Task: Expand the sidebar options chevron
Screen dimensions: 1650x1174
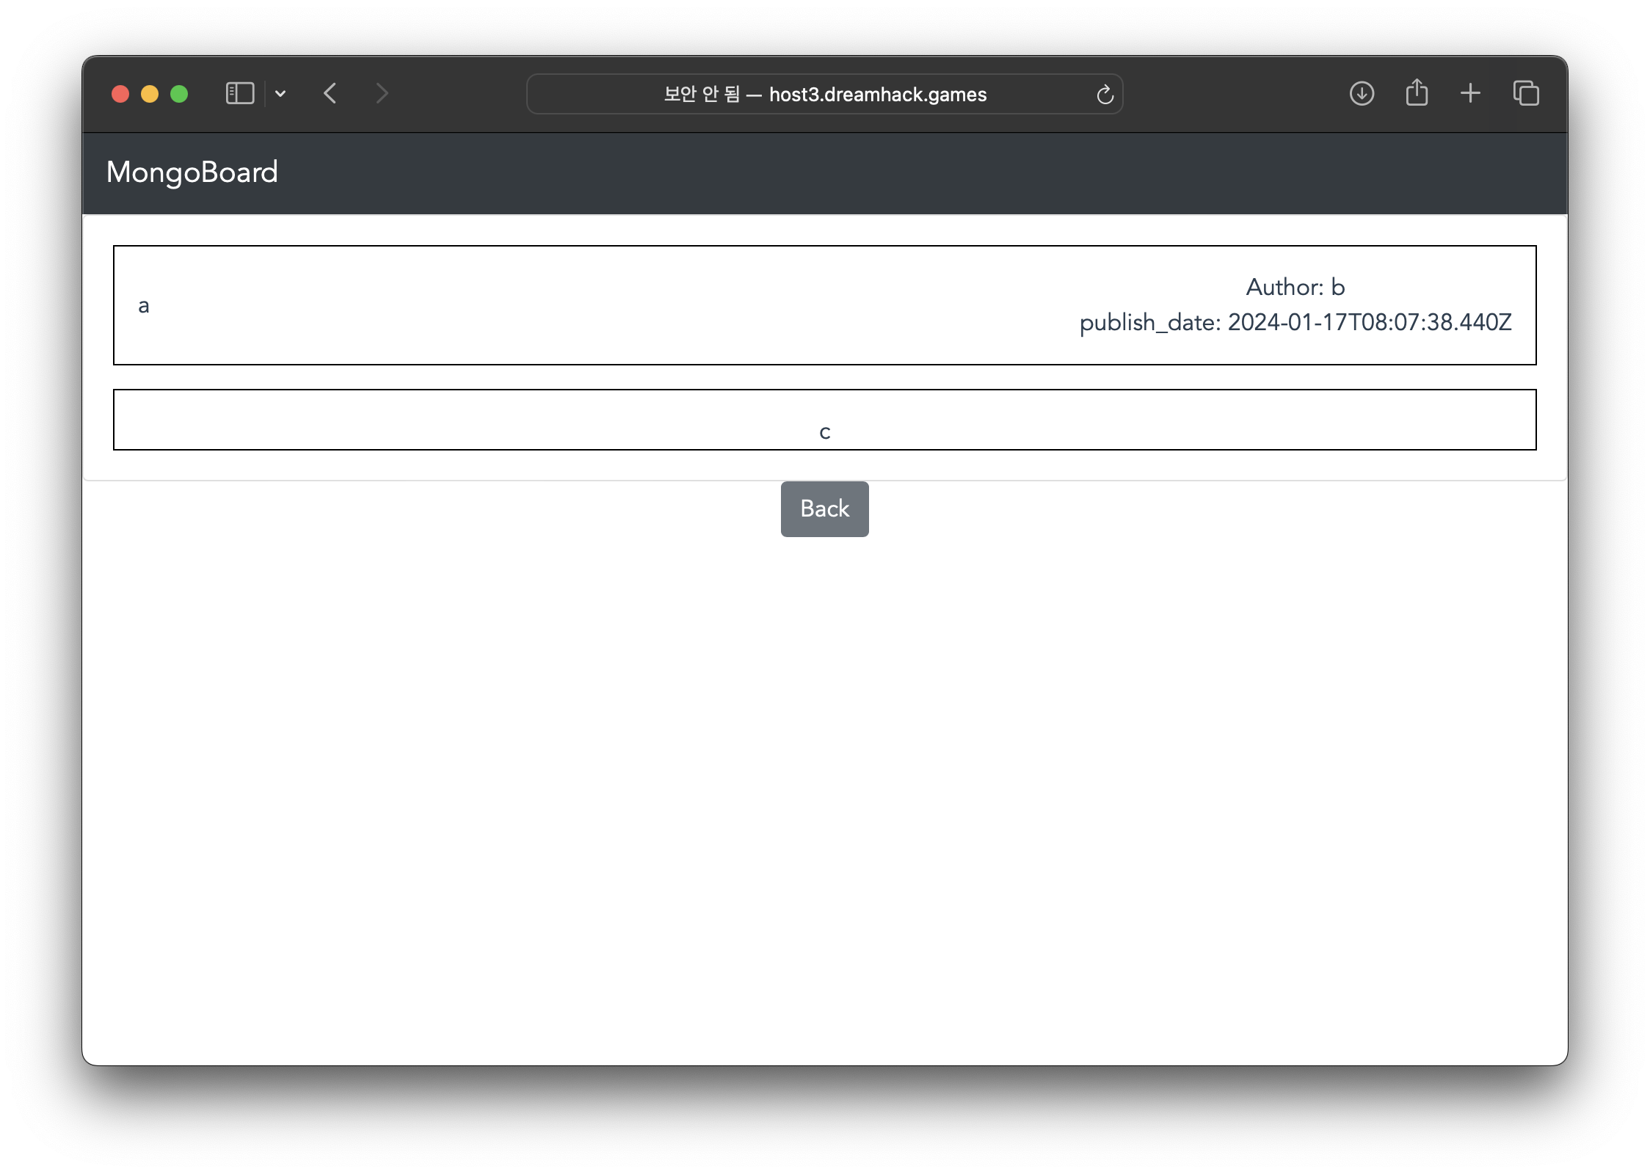Action: click(x=280, y=94)
